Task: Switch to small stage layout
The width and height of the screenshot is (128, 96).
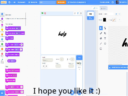Action: pyautogui.click(x=75, y=13)
